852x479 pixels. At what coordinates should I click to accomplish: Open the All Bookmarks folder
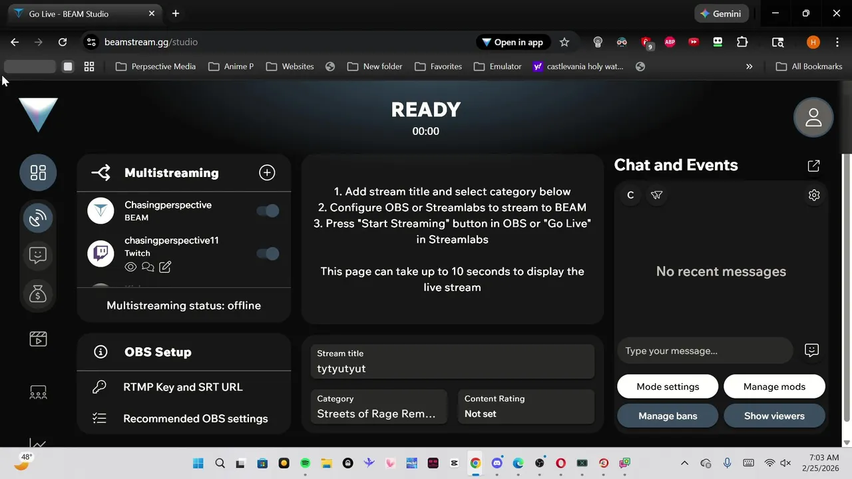click(809, 67)
